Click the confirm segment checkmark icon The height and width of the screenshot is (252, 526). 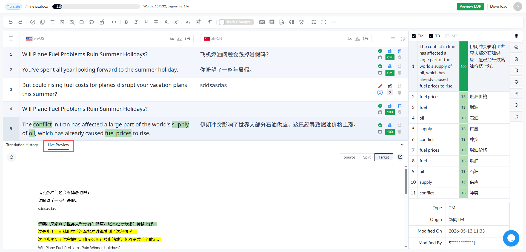tap(33, 22)
